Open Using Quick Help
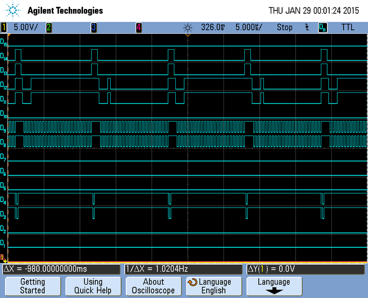 click(93, 286)
